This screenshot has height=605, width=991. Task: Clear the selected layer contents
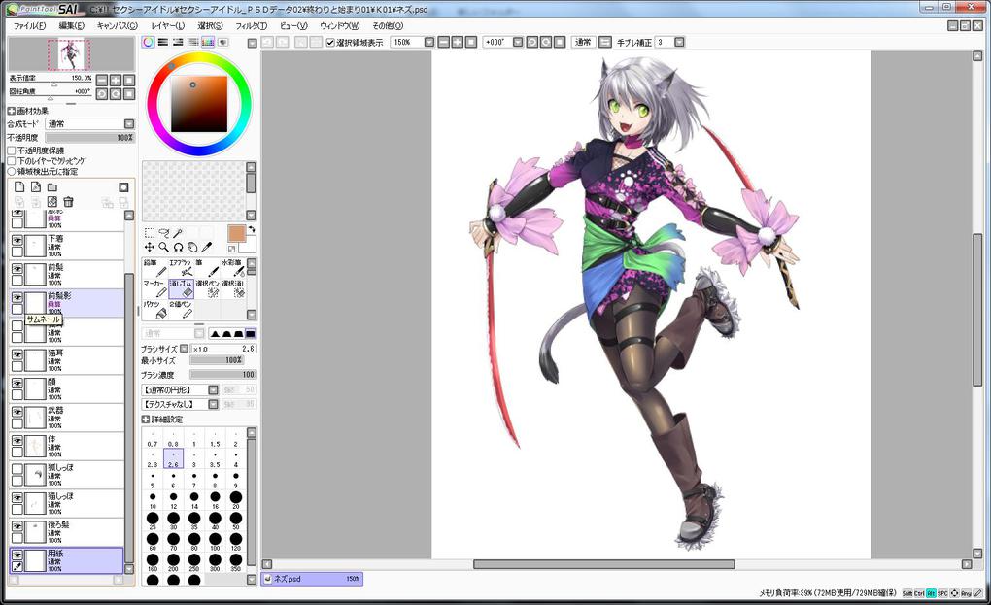tap(52, 202)
